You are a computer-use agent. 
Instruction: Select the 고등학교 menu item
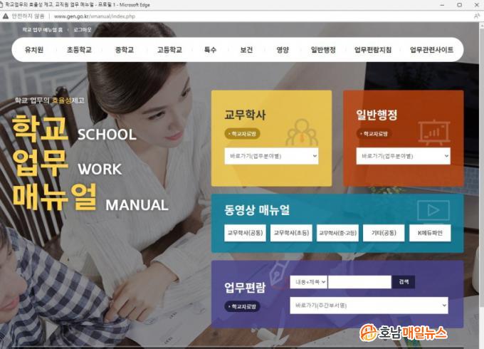[169, 50]
